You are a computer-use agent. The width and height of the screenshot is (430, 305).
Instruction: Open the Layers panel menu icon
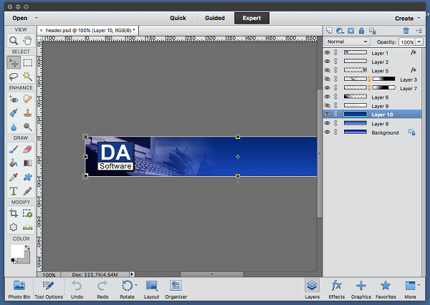point(419,31)
